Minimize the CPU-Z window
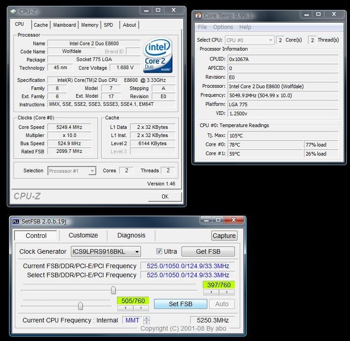The width and height of the screenshot is (350, 341). pyautogui.click(x=146, y=10)
